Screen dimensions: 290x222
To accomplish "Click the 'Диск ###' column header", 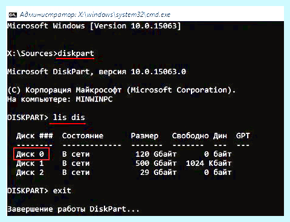I will 34,136.
